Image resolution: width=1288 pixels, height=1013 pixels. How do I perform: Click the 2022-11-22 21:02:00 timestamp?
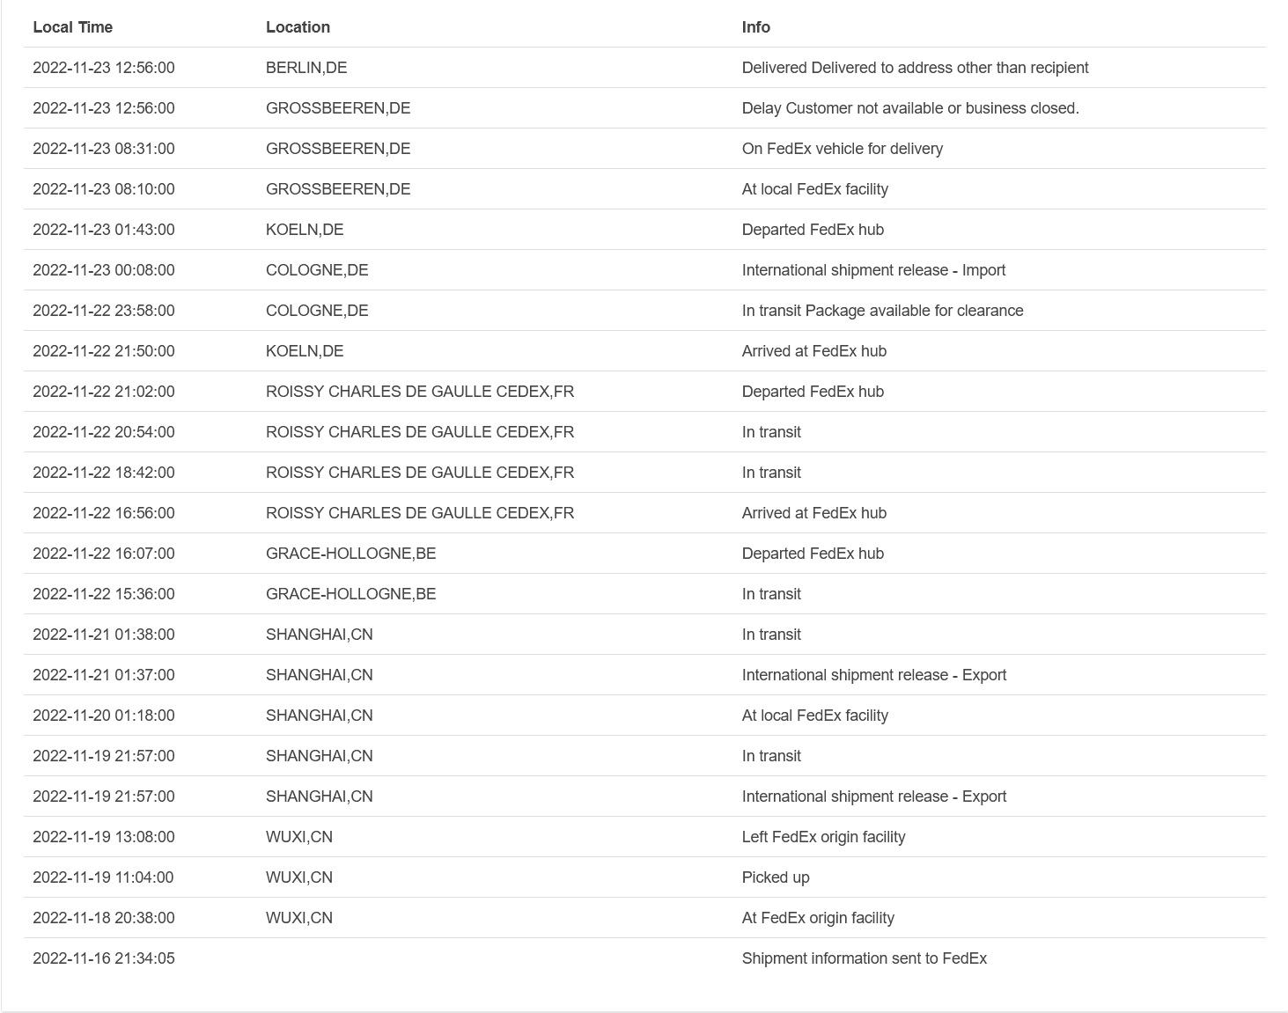[x=103, y=392]
